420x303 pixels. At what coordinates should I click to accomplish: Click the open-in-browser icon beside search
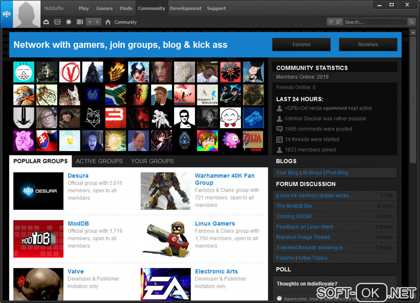(338, 22)
